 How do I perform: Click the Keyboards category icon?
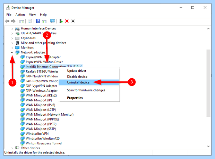tap(17, 38)
